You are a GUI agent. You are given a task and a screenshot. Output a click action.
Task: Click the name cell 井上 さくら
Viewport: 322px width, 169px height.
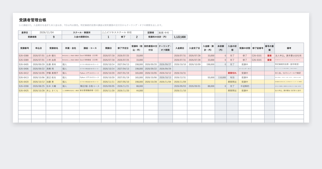tap(54, 90)
